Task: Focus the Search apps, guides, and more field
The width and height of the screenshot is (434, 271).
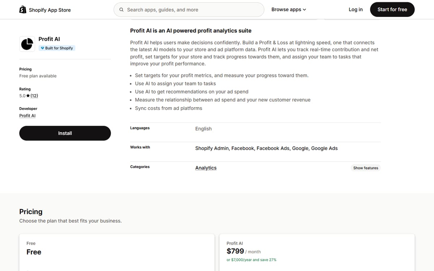Action: (189, 10)
